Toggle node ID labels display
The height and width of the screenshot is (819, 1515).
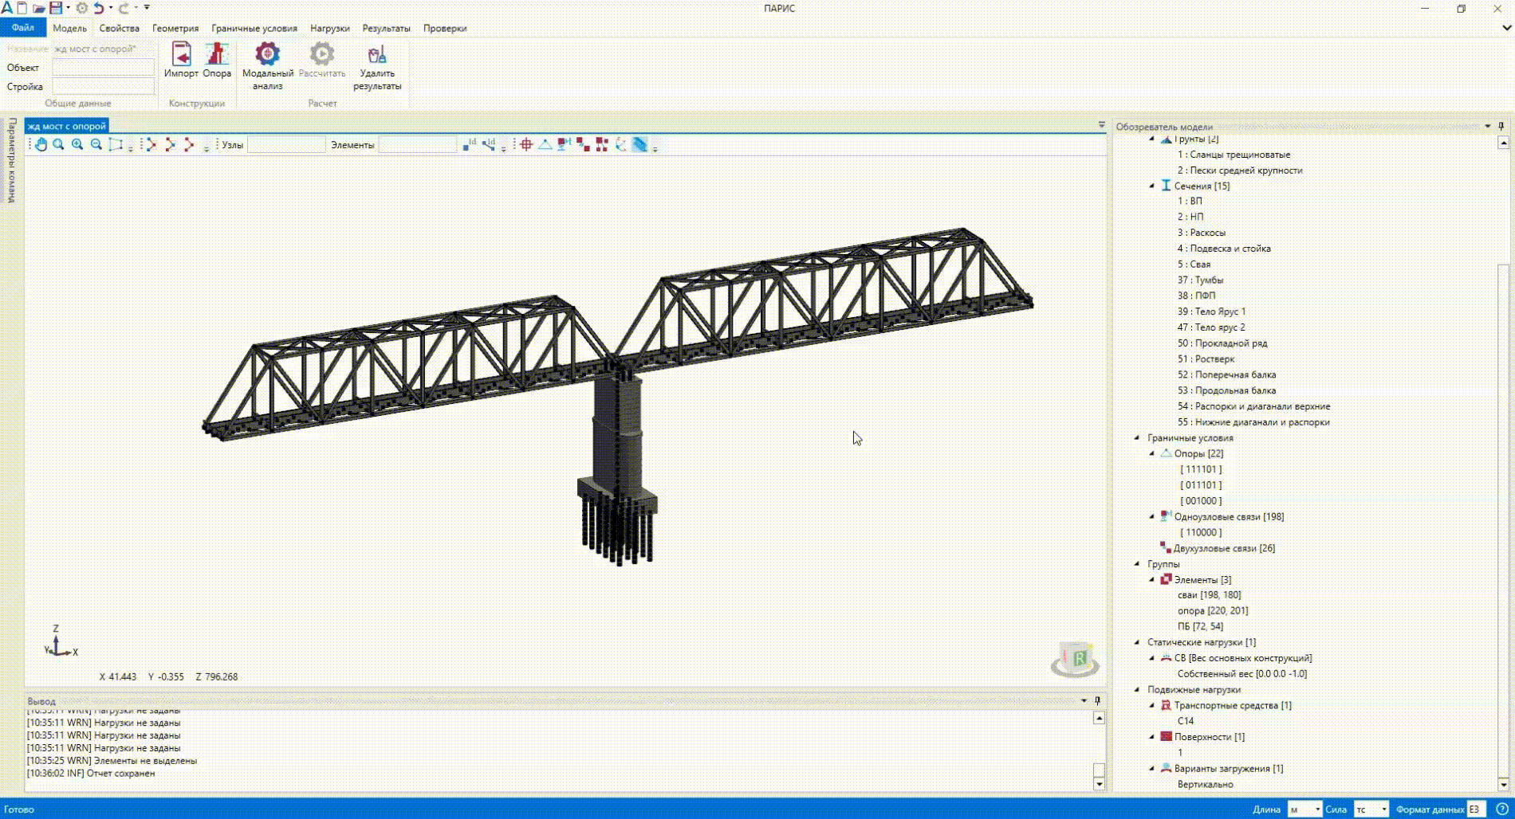tap(470, 144)
